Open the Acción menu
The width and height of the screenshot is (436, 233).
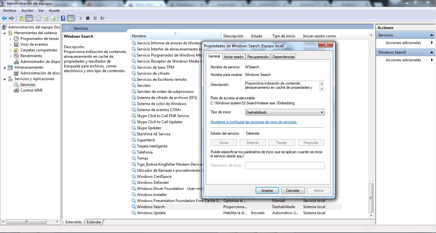[x=27, y=11]
